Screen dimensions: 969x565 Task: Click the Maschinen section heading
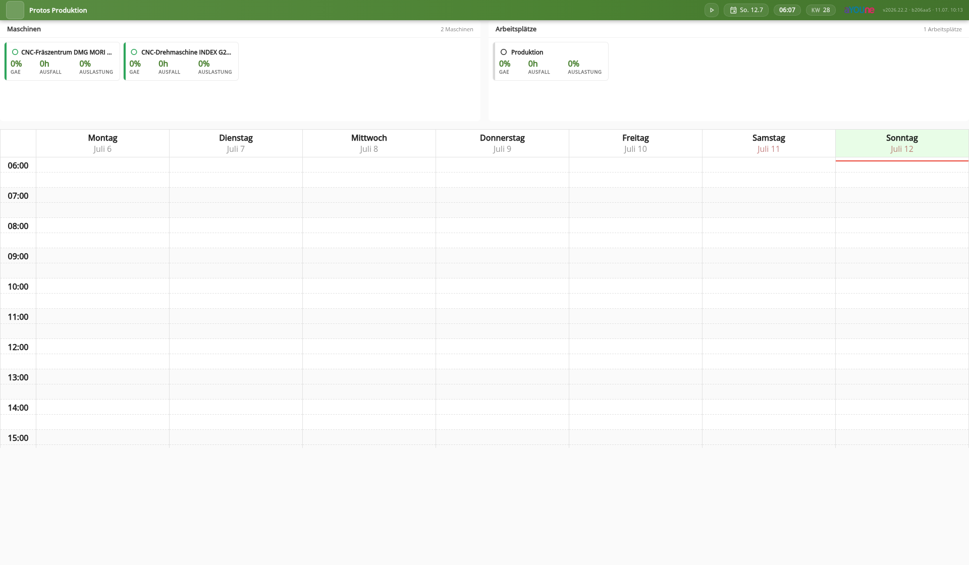pyautogui.click(x=24, y=29)
